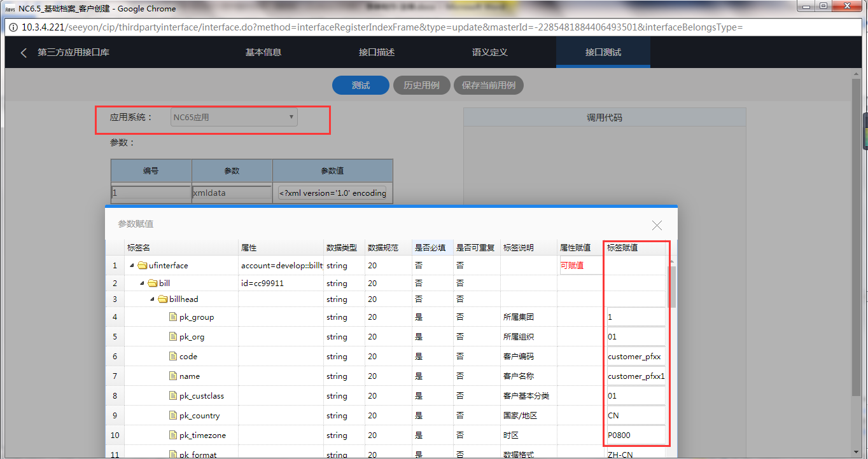Click the 标签赋值 field for pk_timezone
The image size is (868, 459).
point(636,435)
